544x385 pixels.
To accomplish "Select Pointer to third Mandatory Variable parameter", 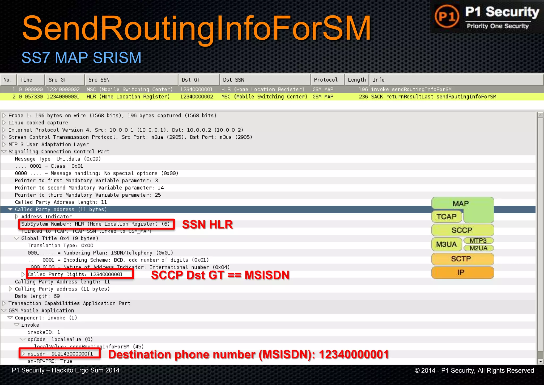I will point(268,195).
